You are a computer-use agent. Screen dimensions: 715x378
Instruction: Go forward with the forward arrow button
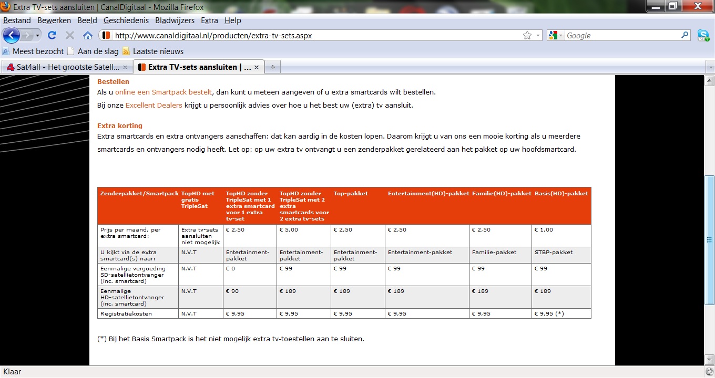tap(27, 35)
